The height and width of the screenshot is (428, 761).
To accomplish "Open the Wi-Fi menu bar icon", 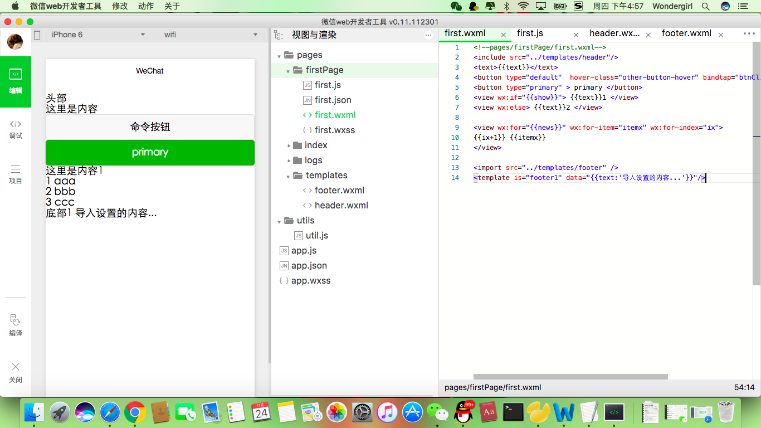I will pos(523,6).
